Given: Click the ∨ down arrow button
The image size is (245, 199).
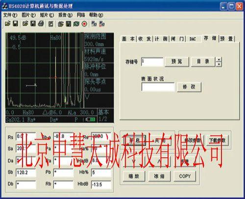Looking at the screenshot, I should click(134, 161).
